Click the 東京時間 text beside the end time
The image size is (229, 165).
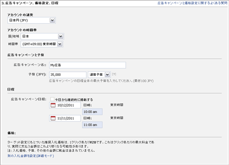pyautogui.click(x=117, y=118)
